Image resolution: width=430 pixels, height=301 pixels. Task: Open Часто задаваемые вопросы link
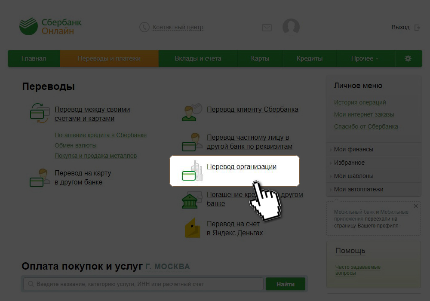click(x=358, y=270)
